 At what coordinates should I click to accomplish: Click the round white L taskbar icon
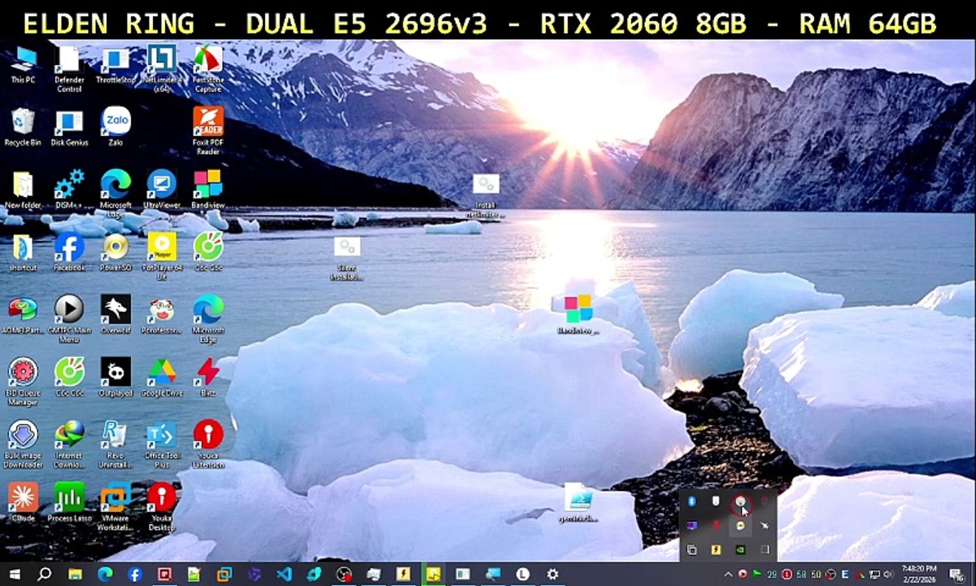[522, 574]
